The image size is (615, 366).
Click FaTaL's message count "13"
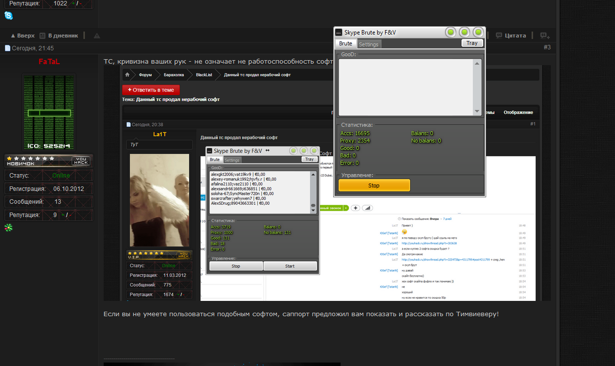click(x=58, y=202)
